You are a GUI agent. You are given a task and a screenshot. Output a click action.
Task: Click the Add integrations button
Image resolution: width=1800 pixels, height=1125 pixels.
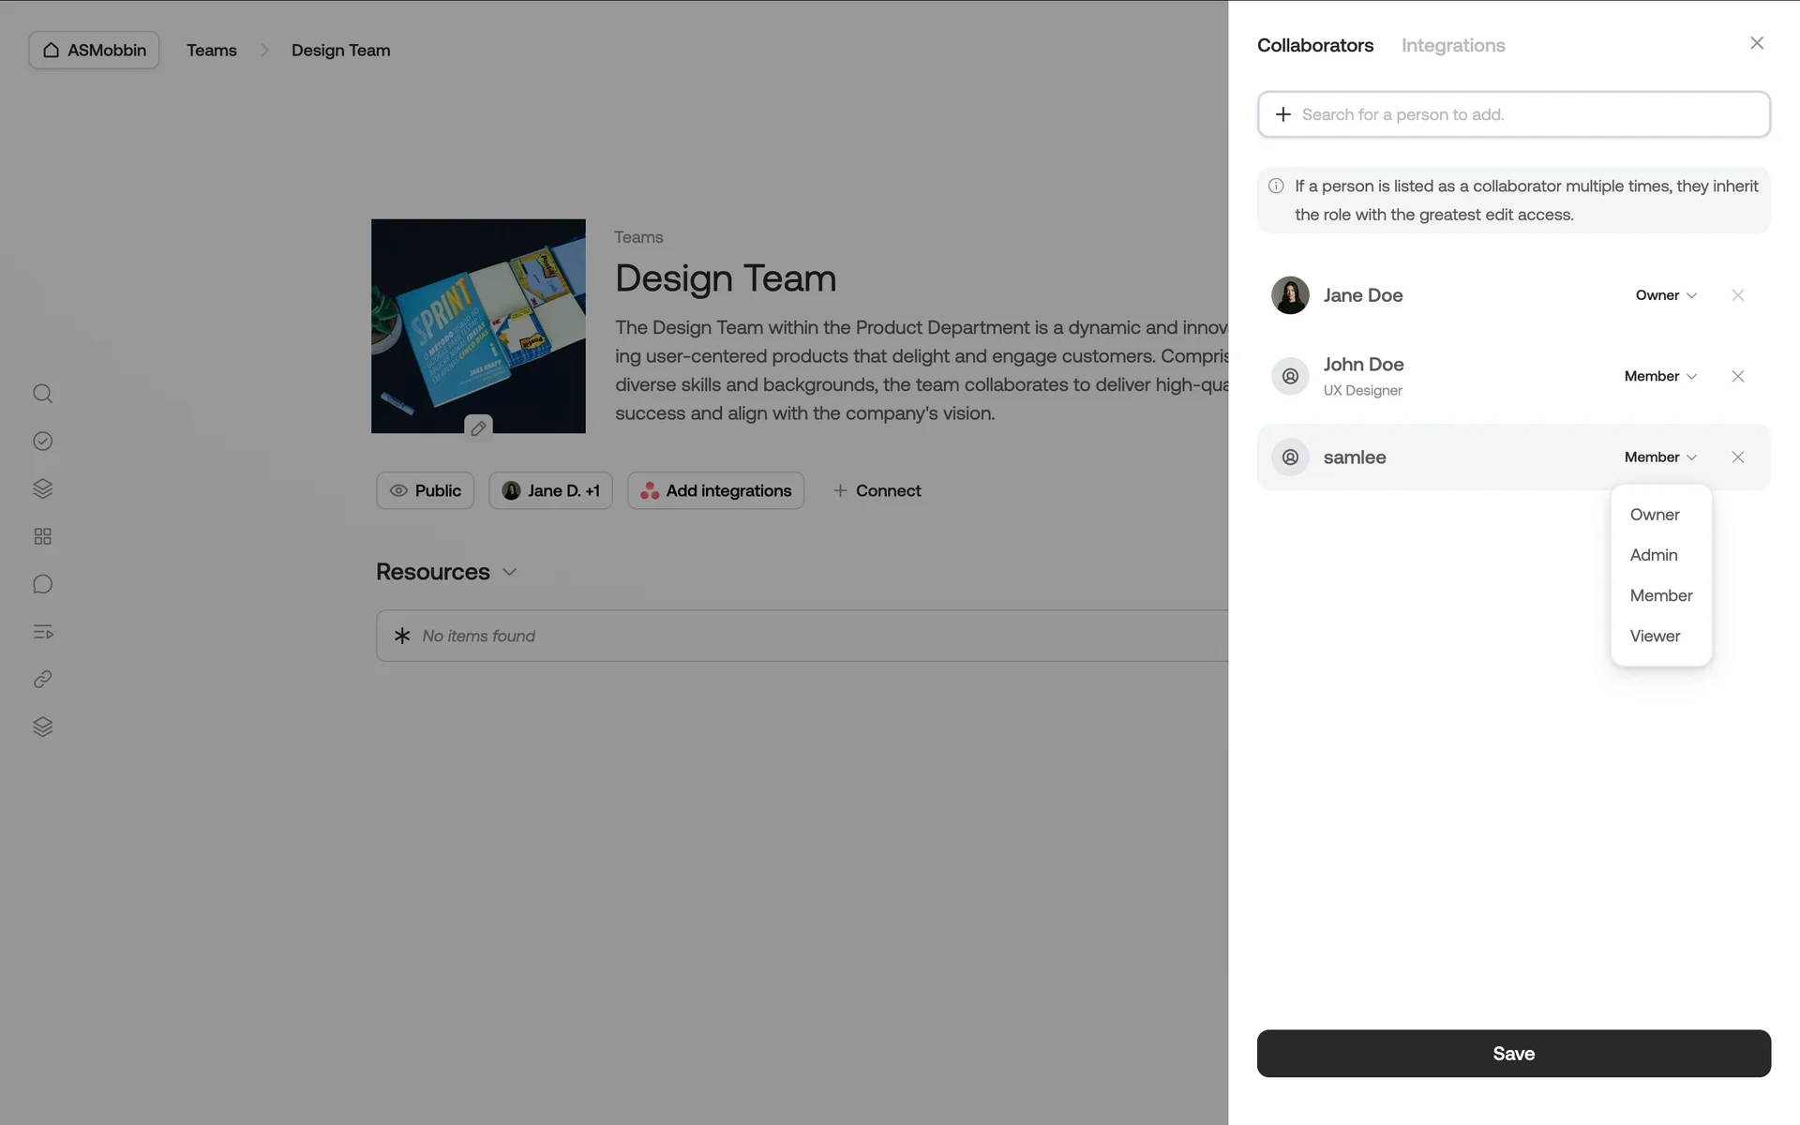pos(715,490)
